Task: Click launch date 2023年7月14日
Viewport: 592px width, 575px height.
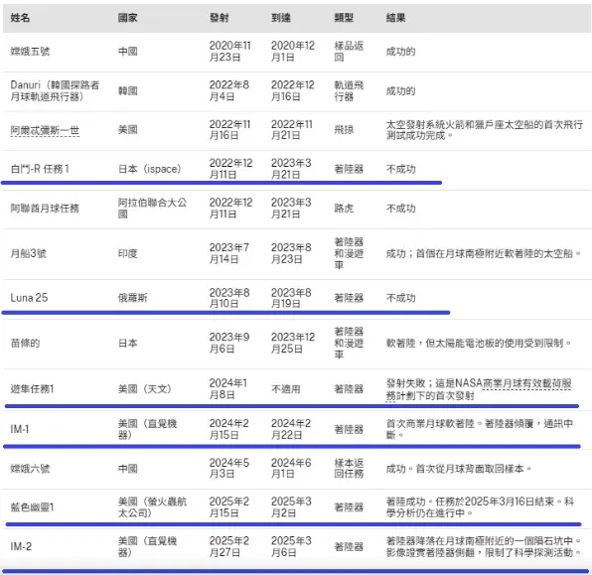Action: point(229,253)
